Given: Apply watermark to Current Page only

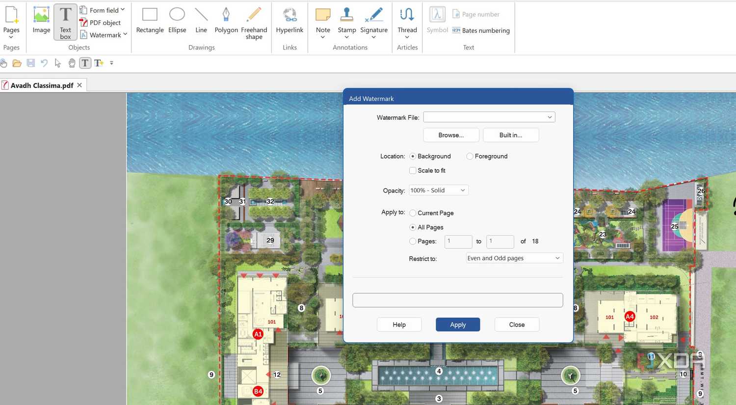Looking at the screenshot, I should 413,213.
